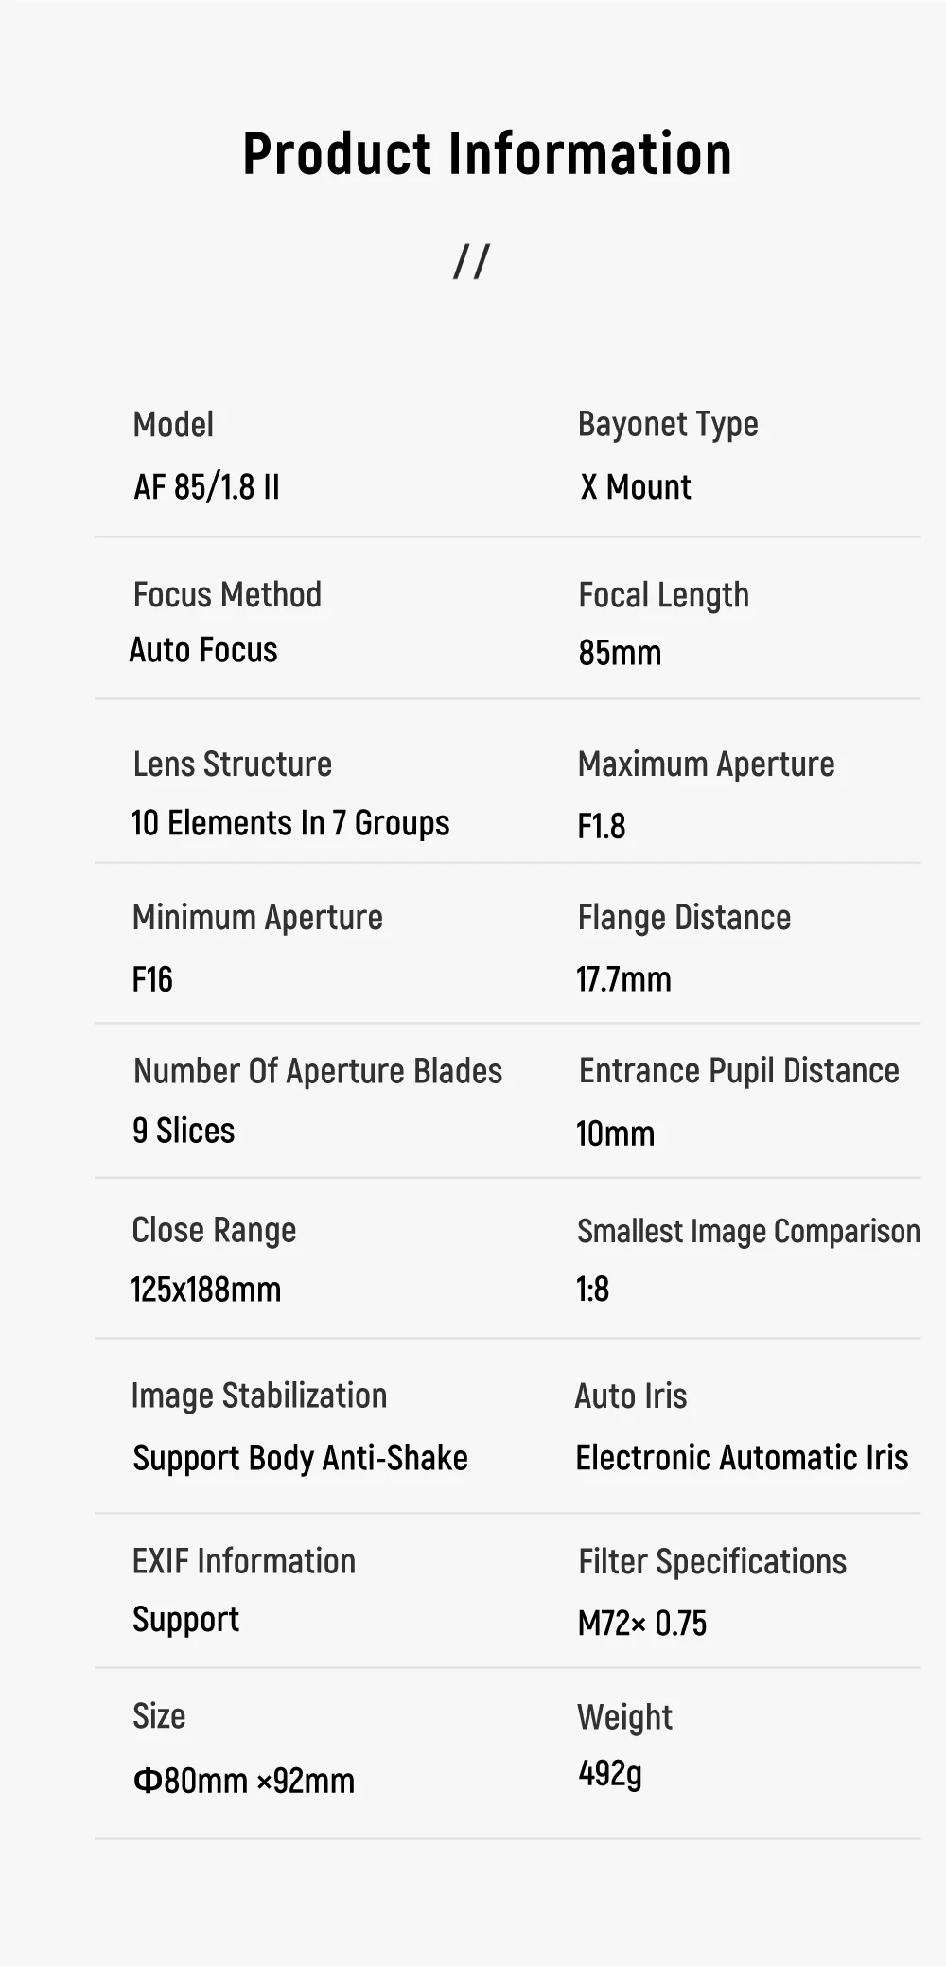Select Entrance Pupil Distance 10mm value

click(616, 1133)
